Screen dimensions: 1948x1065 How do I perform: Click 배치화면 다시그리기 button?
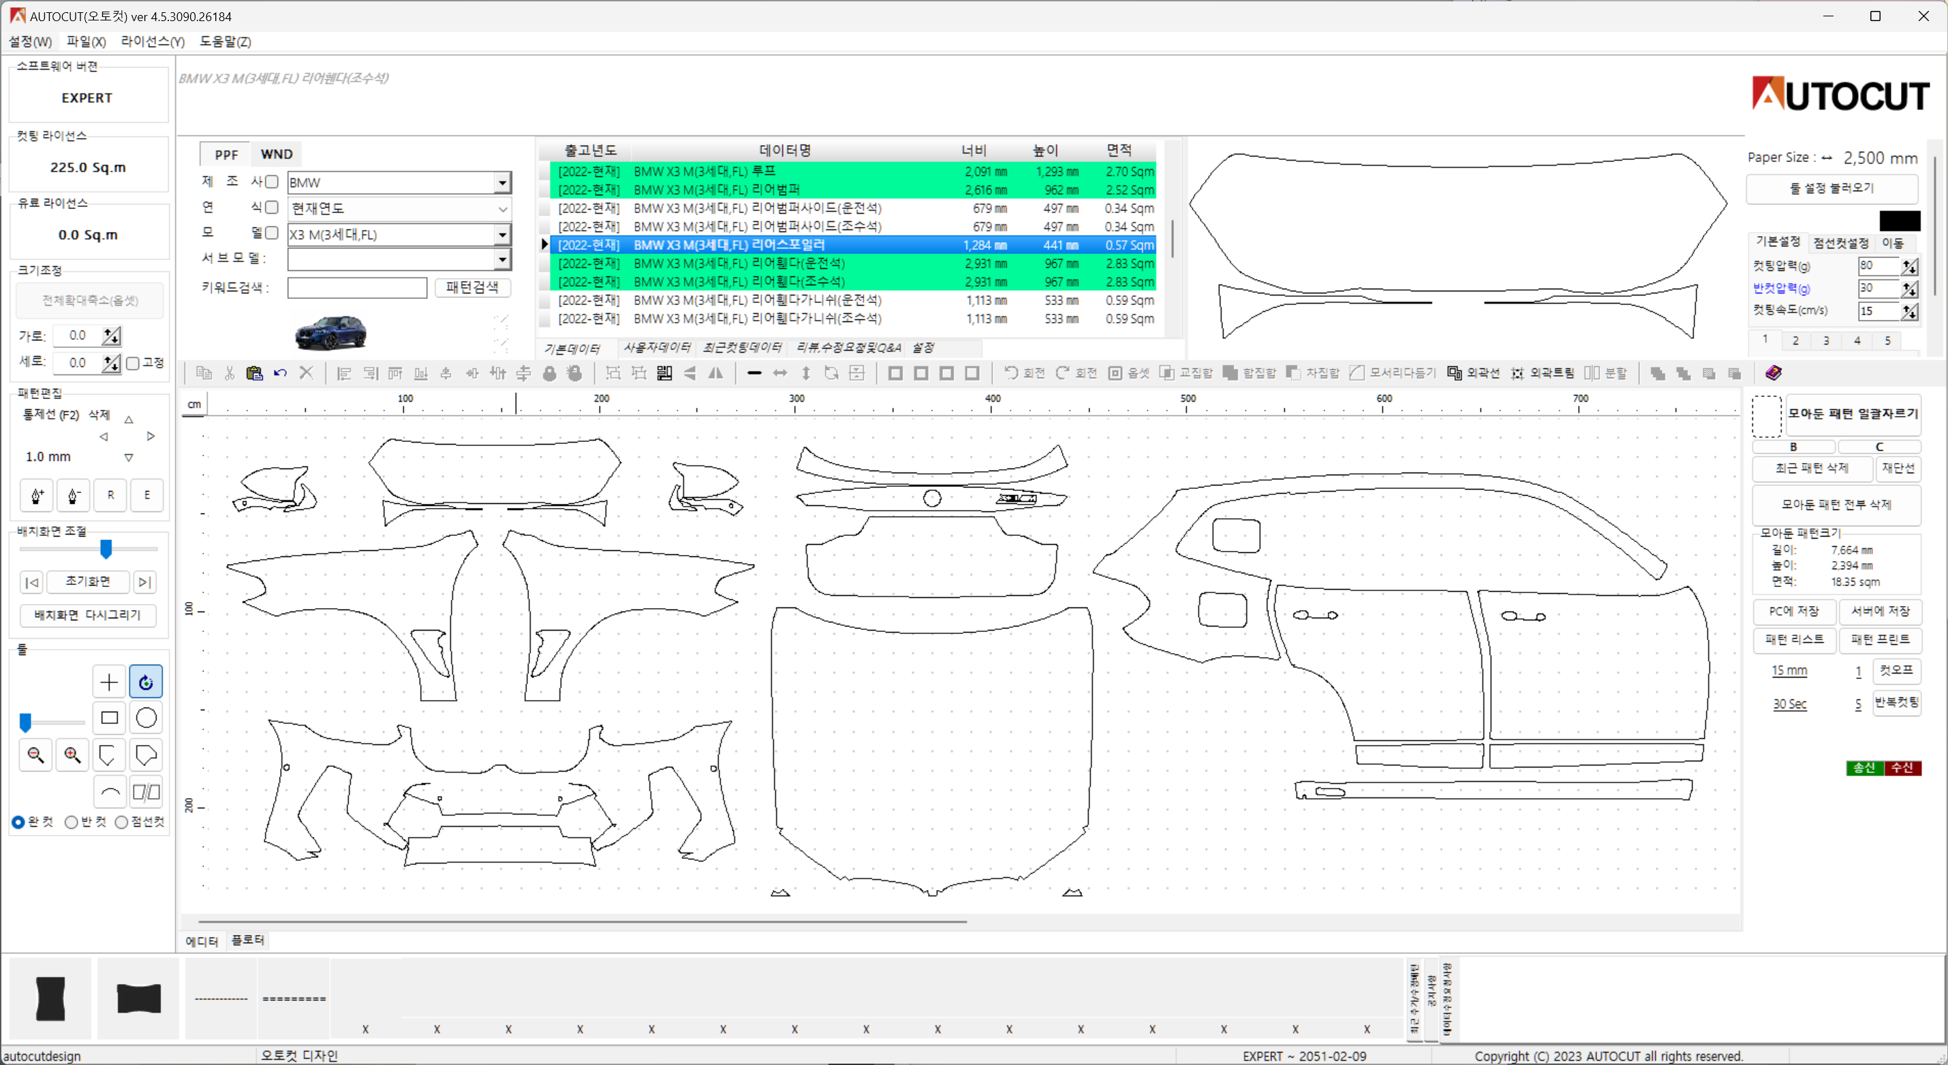pos(88,616)
